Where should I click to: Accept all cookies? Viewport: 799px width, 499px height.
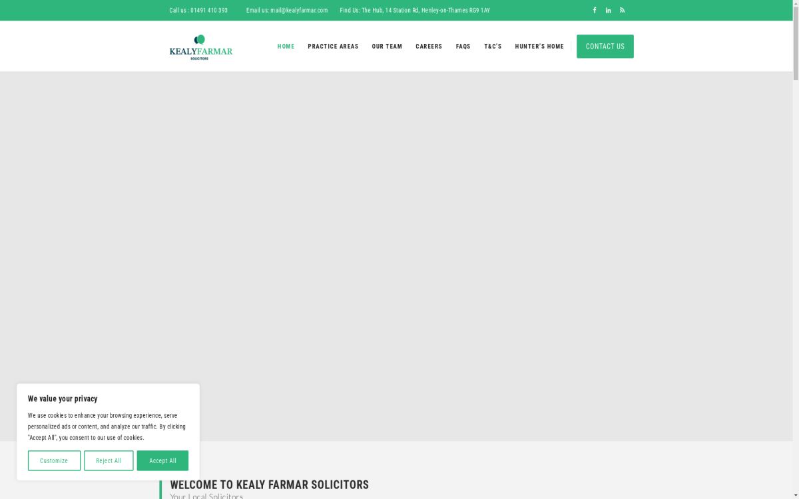tap(162, 460)
